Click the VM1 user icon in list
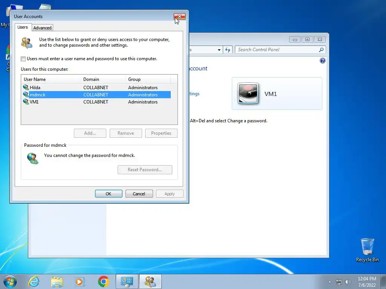Image resolution: width=386 pixels, height=289 pixels. (x=26, y=102)
